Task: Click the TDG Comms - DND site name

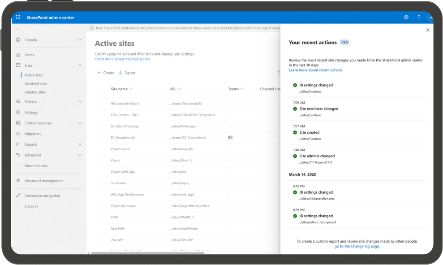Action: click(x=125, y=115)
